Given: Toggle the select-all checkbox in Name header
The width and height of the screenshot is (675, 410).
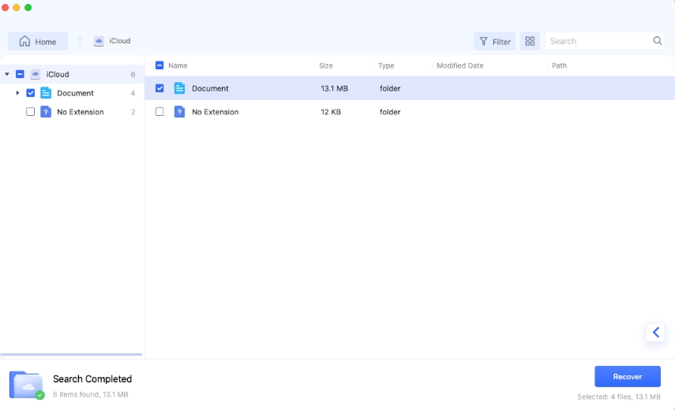Looking at the screenshot, I should (159, 65).
